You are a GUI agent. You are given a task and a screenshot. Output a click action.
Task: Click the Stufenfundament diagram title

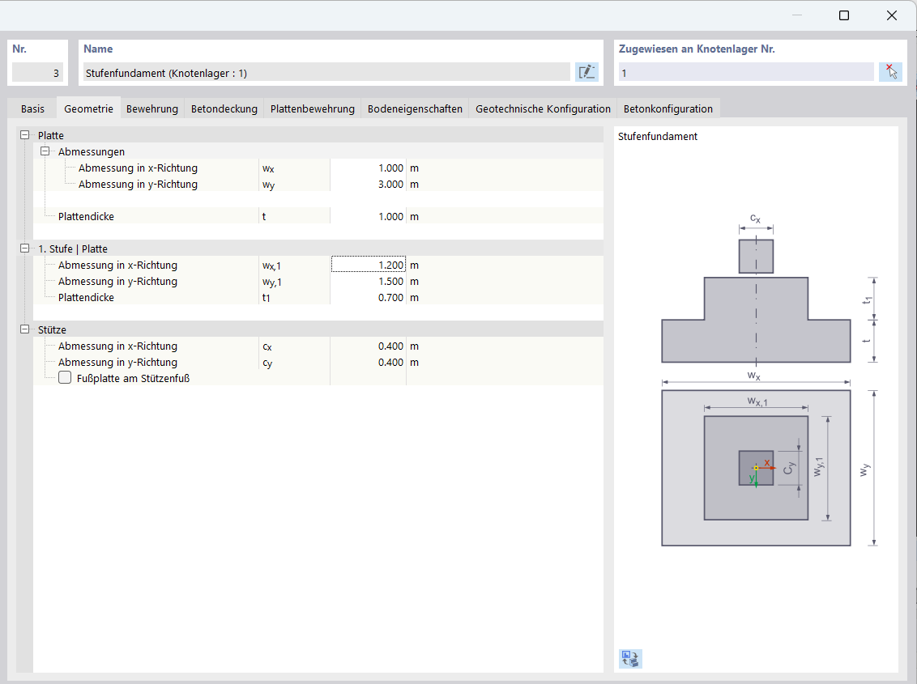(657, 136)
